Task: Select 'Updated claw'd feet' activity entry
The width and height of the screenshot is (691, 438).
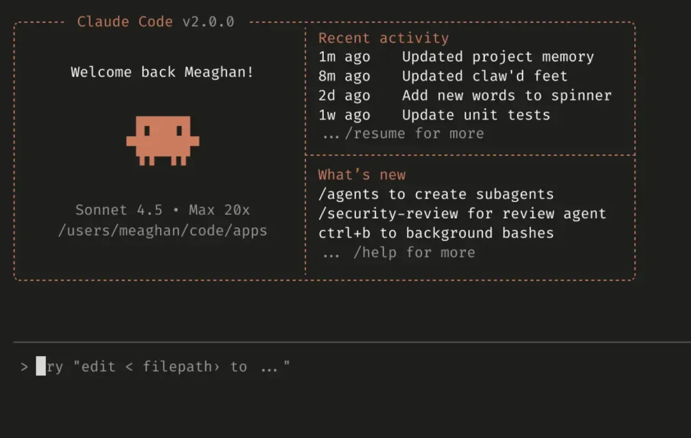Action: point(443,76)
